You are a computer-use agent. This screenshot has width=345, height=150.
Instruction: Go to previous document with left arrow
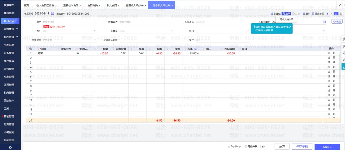[x=327, y=14]
